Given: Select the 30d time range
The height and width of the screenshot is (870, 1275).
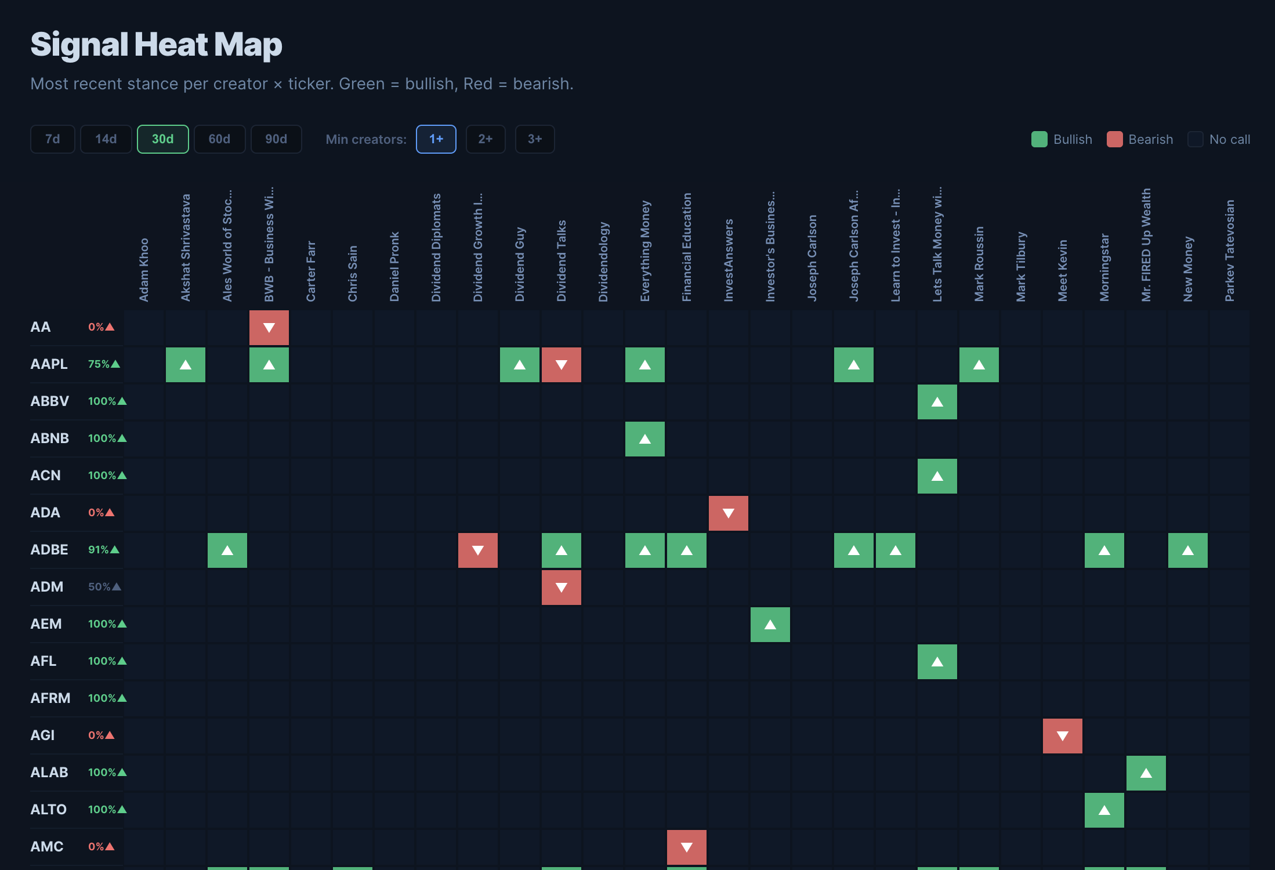Looking at the screenshot, I should click(163, 139).
